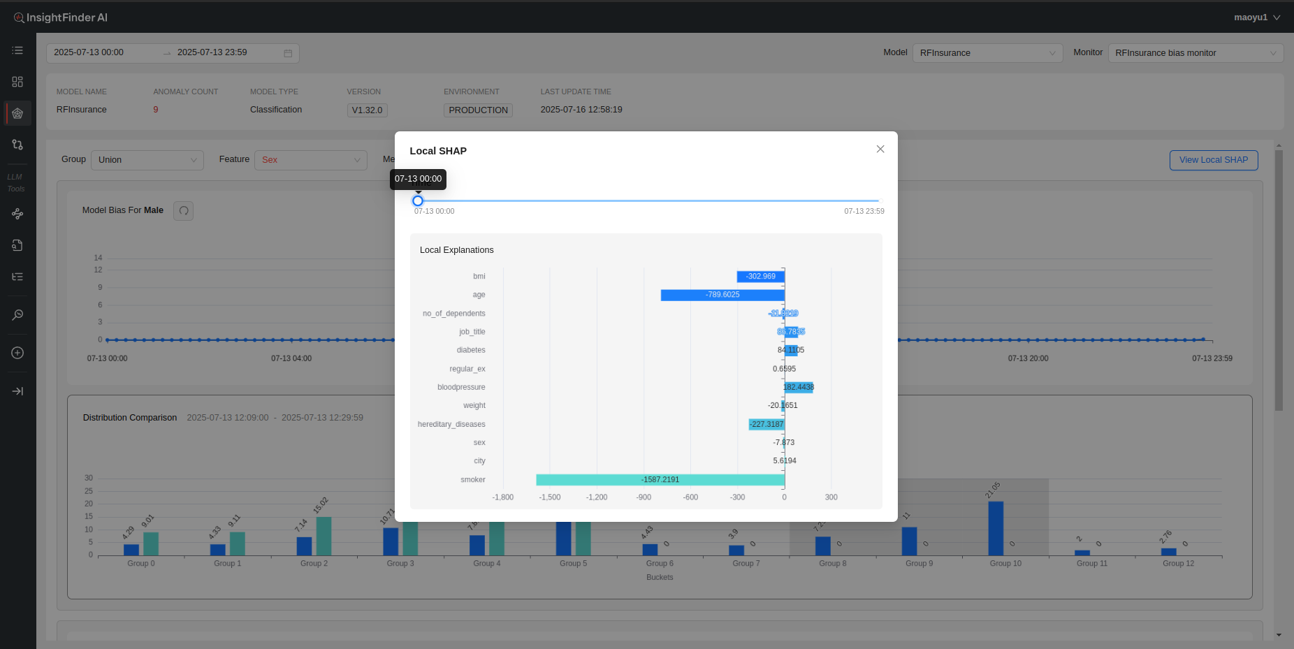Click the Local SHAP time slider handle
1294x649 pixels.
point(418,201)
